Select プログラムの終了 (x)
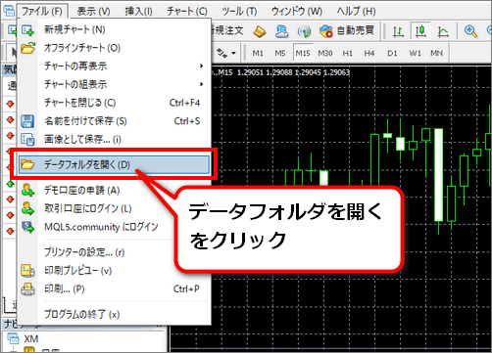This screenshot has width=492, height=353. [115, 314]
